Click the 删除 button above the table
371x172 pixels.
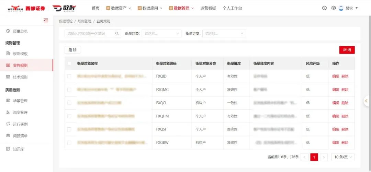(72, 50)
